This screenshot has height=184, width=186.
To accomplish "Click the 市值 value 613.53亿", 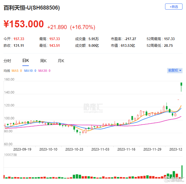I will point(128,46).
